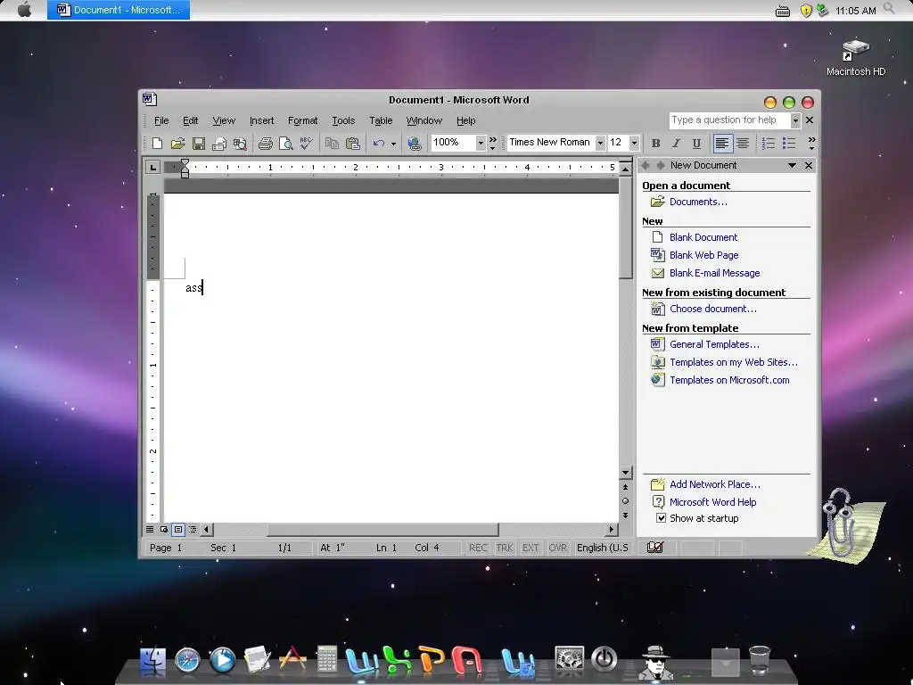
Task: Click the tab stop selector on ruler
Action: pyautogui.click(x=152, y=168)
